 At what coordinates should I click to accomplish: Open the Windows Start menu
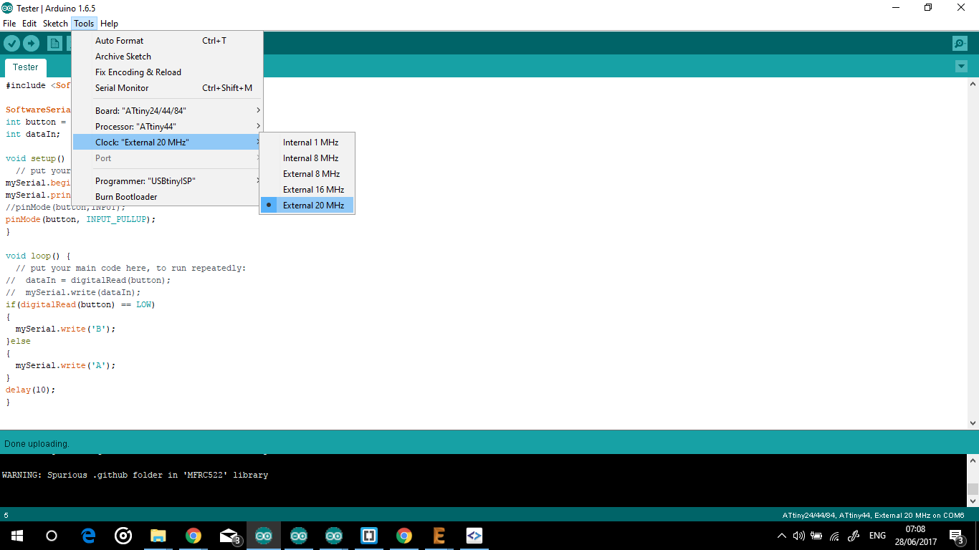(x=16, y=536)
